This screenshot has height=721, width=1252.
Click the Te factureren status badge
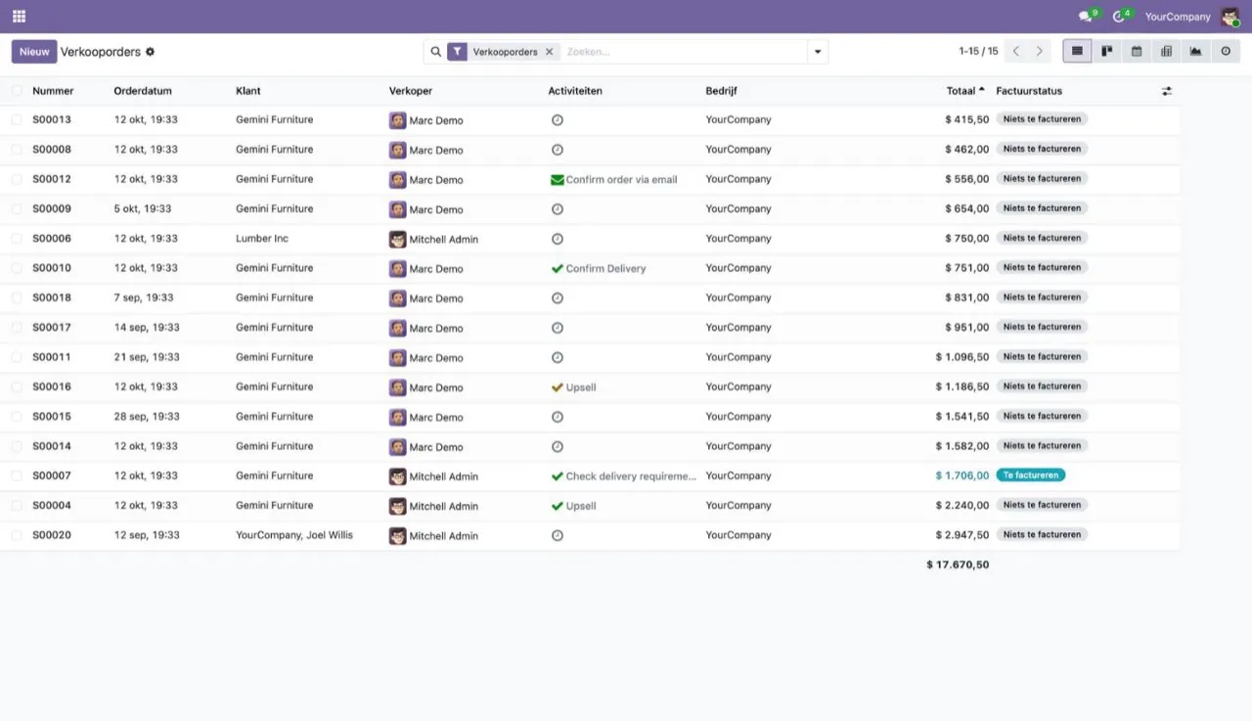coord(1031,475)
